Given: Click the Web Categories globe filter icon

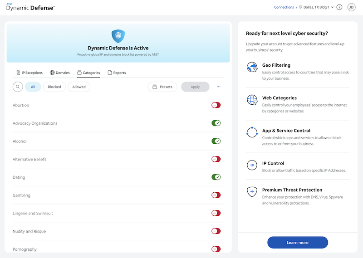Looking at the screenshot, I should coord(252,100).
